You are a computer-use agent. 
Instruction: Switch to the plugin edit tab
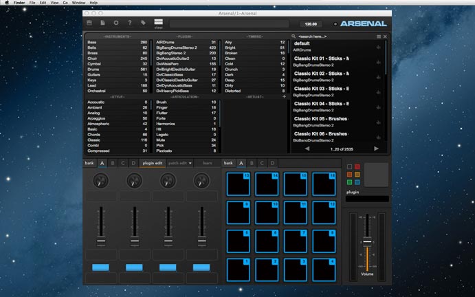[153, 163]
